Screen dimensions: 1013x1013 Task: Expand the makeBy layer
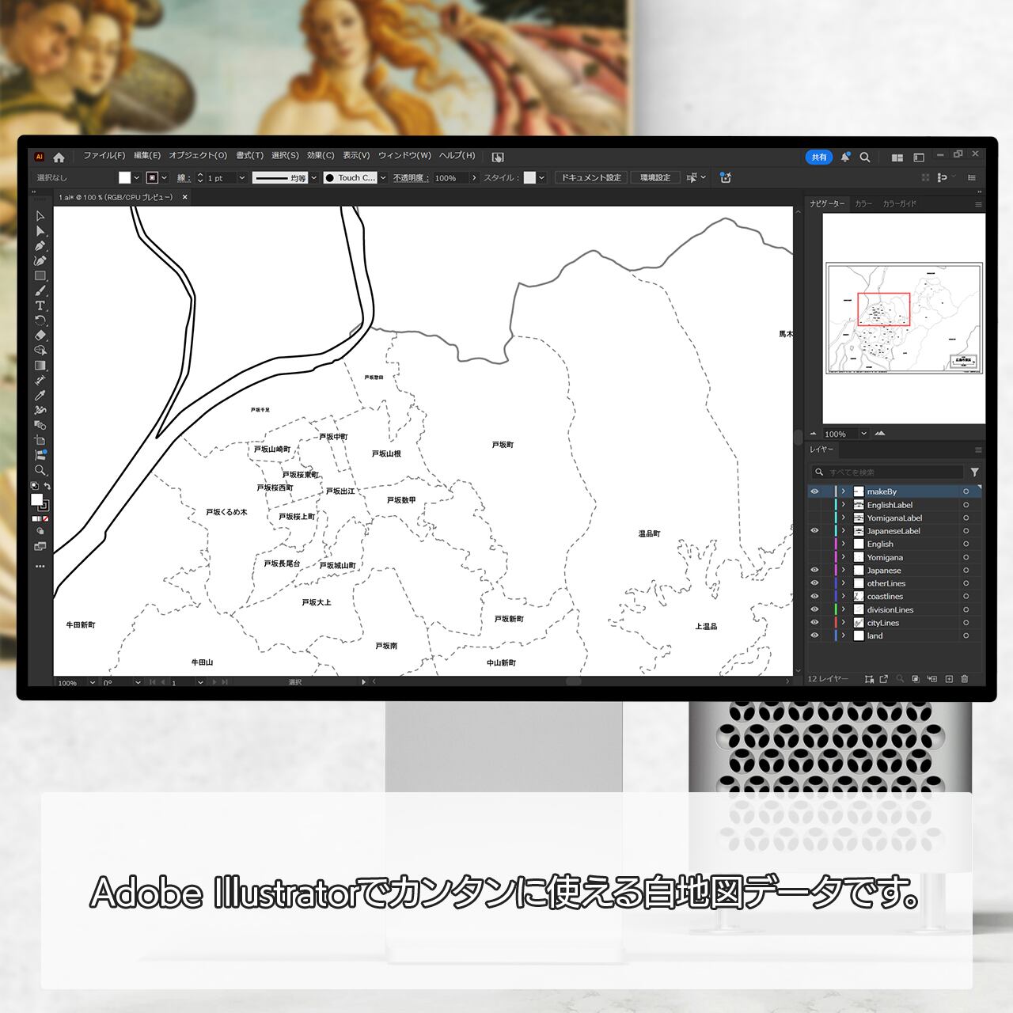click(844, 491)
